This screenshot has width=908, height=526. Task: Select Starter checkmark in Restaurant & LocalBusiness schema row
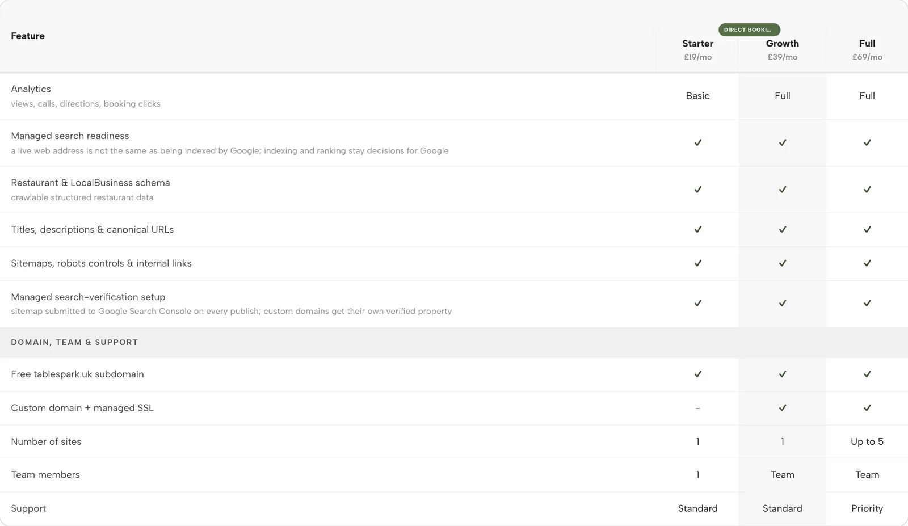click(697, 190)
